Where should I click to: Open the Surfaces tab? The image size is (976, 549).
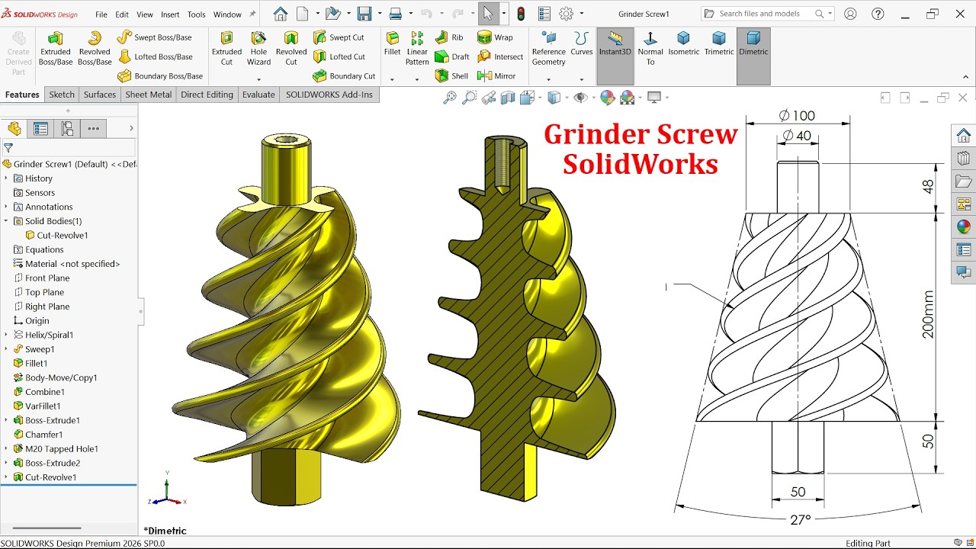(x=100, y=95)
